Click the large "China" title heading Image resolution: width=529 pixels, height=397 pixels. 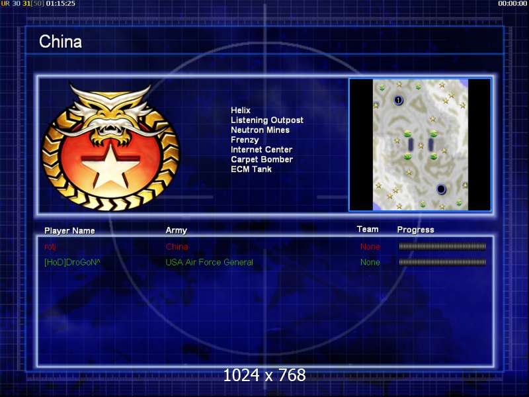(60, 42)
